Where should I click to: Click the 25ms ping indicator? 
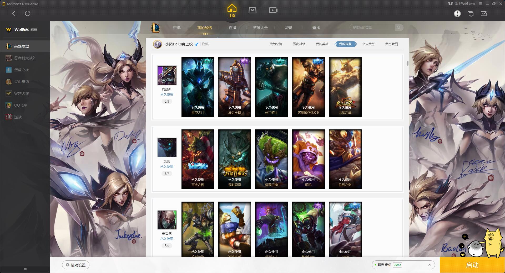[397, 265]
